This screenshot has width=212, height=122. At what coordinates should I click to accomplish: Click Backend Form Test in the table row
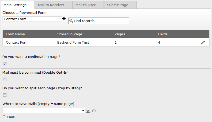pos(73,42)
